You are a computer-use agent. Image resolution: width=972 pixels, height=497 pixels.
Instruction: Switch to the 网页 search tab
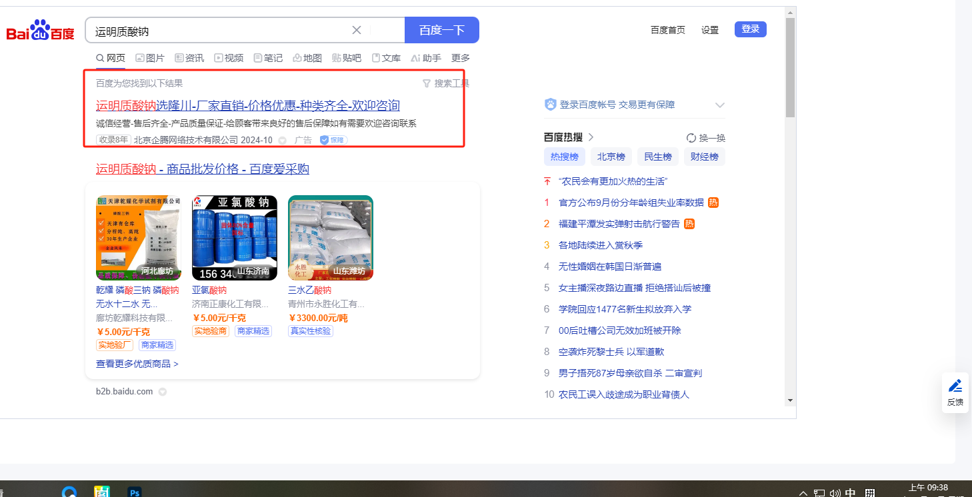point(111,58)
